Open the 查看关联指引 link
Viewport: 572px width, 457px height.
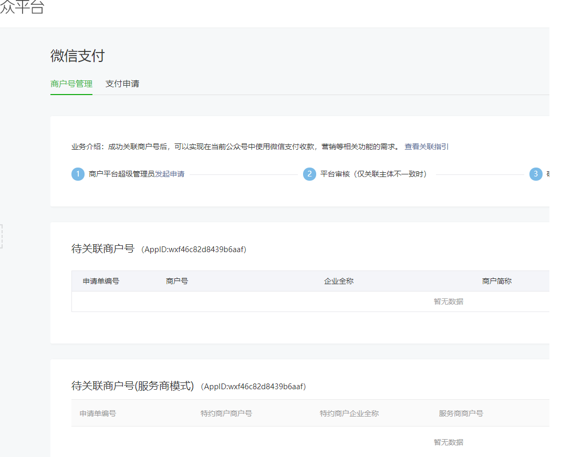427,147
